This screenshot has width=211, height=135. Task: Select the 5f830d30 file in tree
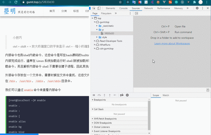109,33
